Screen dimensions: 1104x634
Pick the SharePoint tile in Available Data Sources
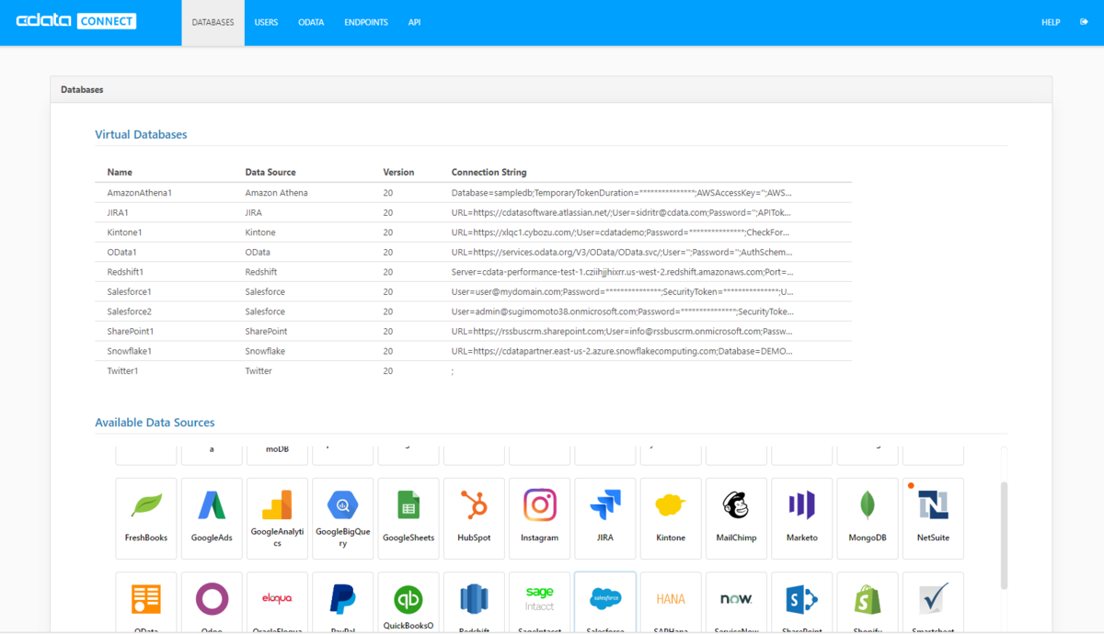[801, 603]
